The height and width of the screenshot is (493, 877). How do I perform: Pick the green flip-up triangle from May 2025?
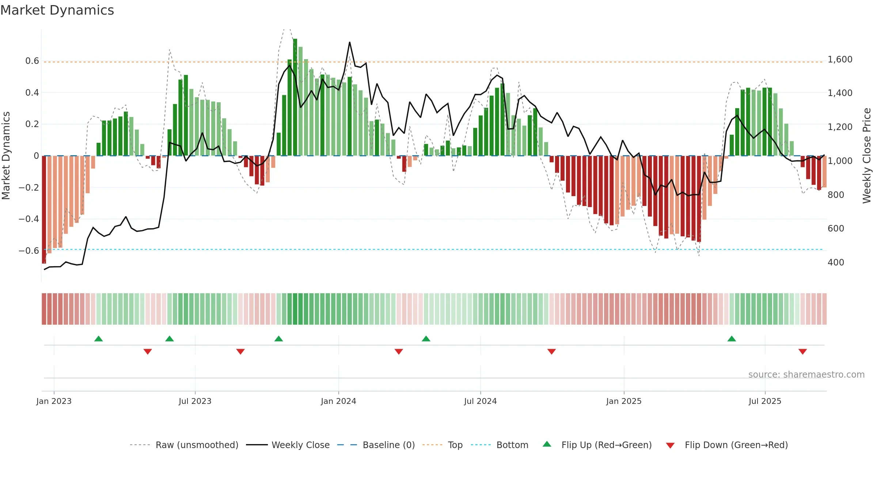(x=732, y=339)
